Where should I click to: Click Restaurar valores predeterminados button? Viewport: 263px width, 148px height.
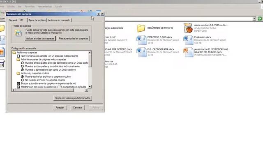click(x=72, y=98)
